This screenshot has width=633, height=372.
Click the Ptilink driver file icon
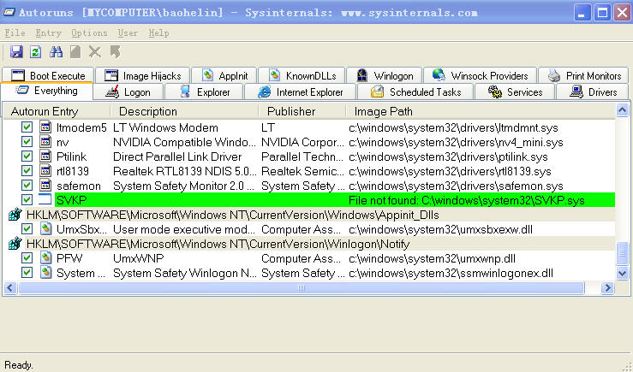click(x=45, y=156)
